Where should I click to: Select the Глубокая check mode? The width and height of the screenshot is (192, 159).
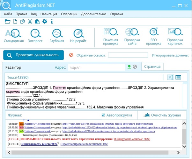tap(57, 36)
